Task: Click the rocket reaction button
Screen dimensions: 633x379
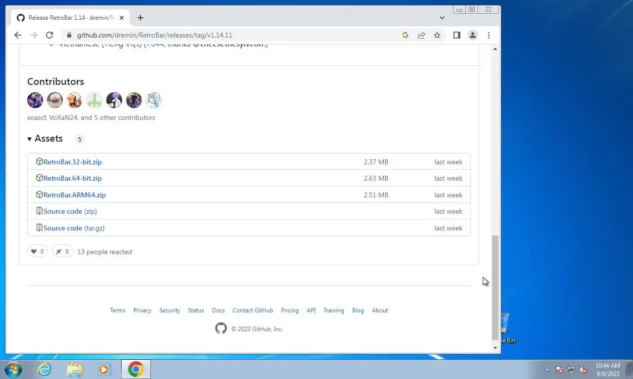Action: point(62,252)
